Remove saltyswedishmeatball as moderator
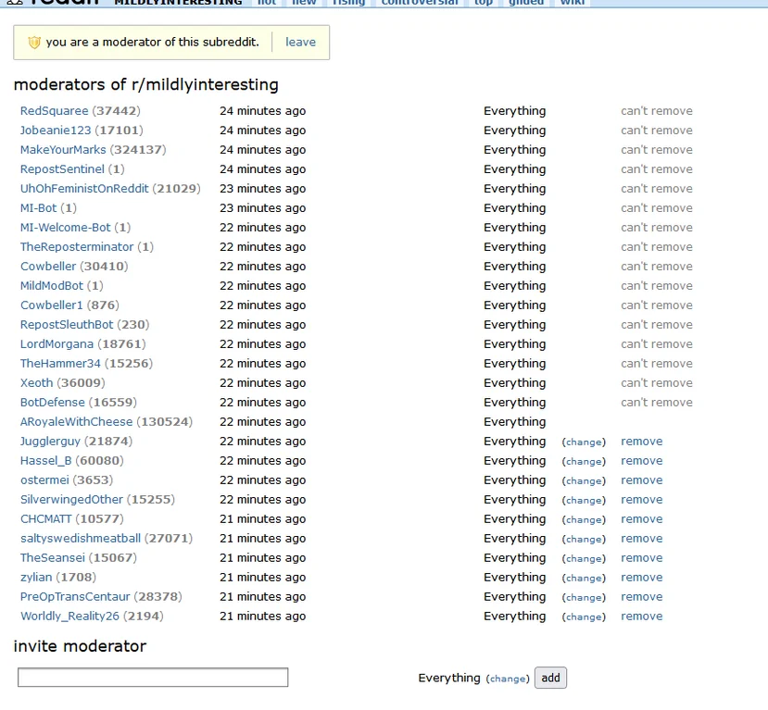This screenshot has width=768, height=710. [x=642, y=539]
